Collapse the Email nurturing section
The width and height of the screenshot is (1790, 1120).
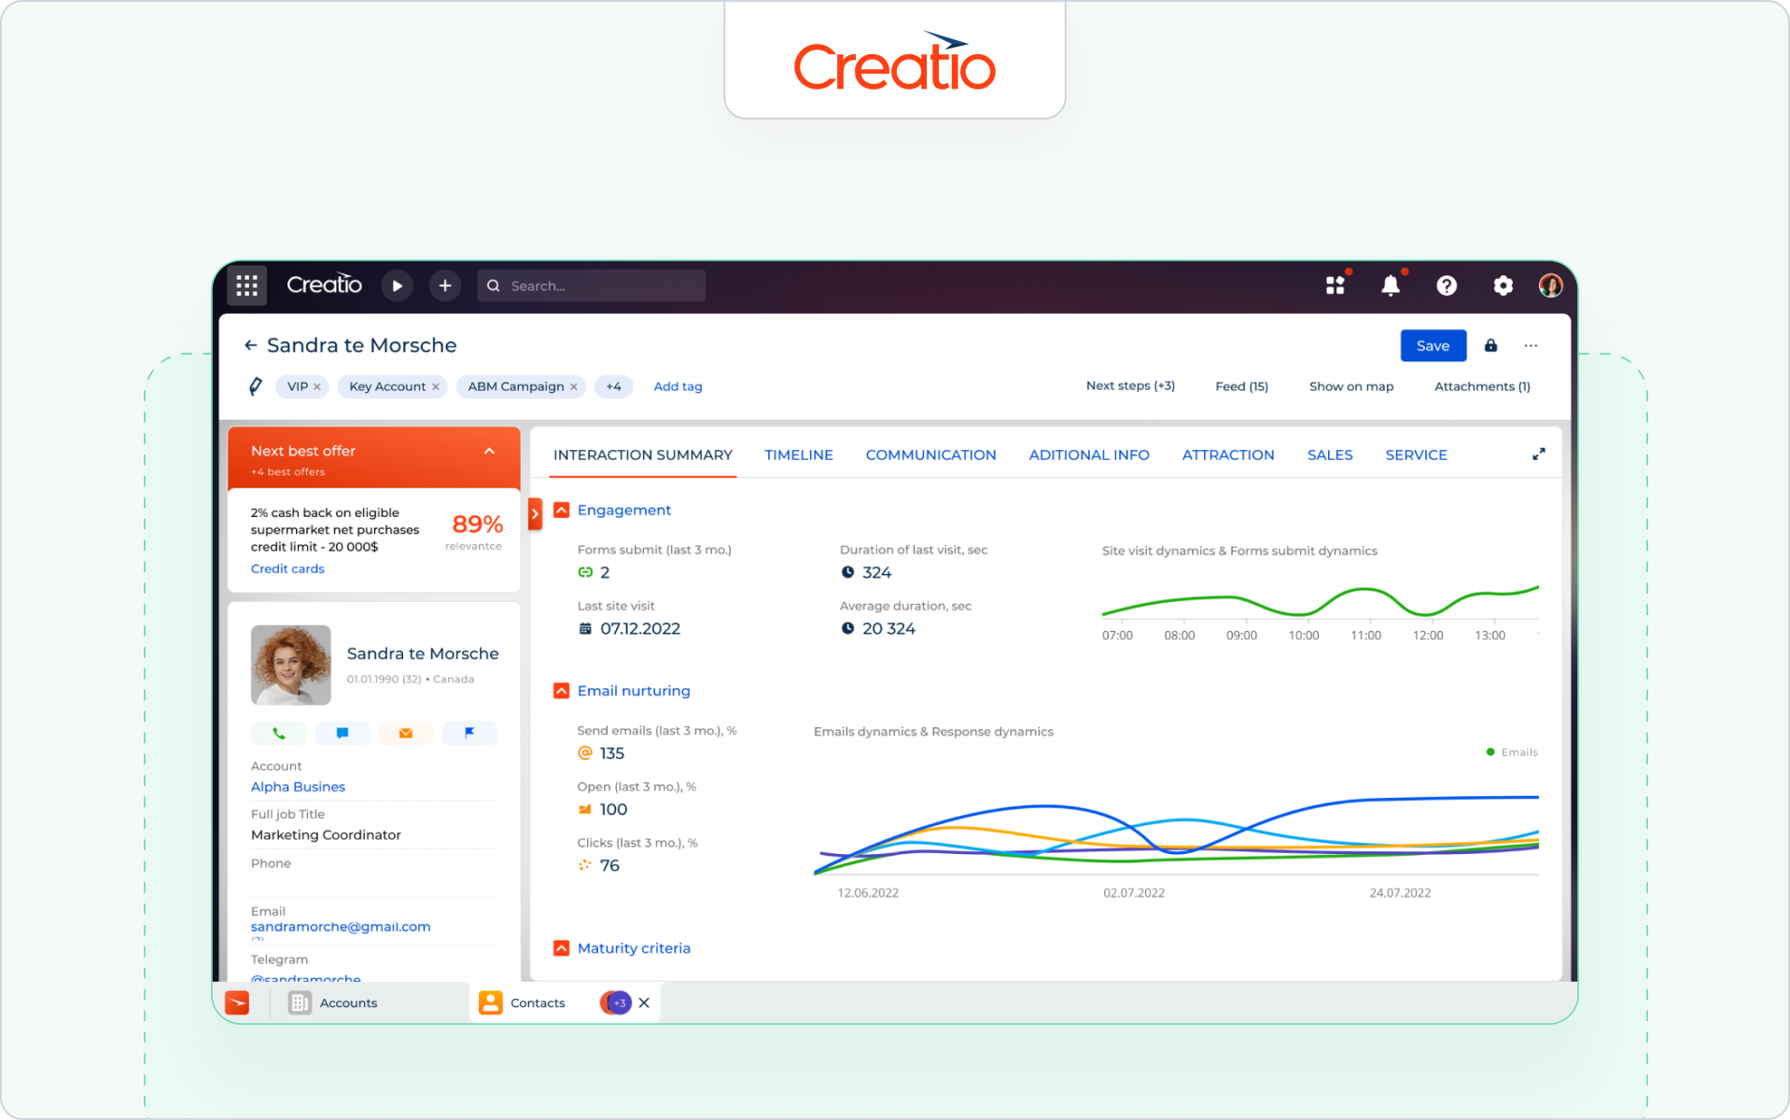point(561,691)
